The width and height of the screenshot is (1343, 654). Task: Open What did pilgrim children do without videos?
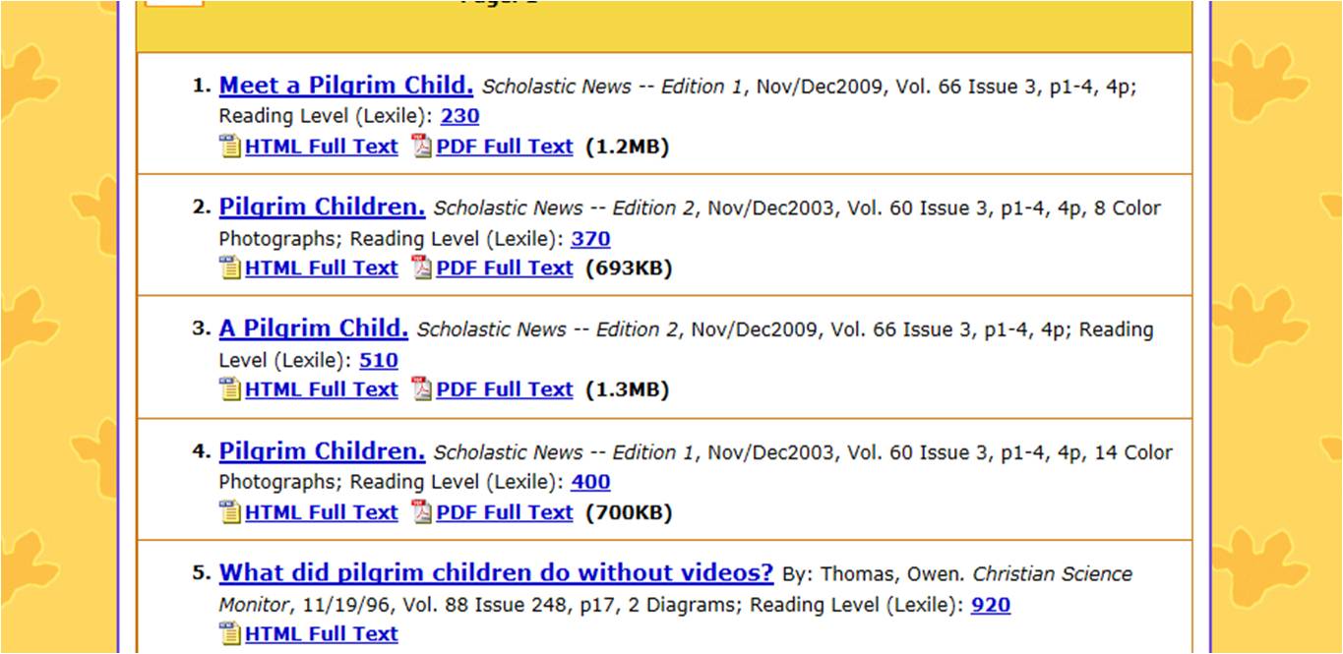tap(497, 573)
